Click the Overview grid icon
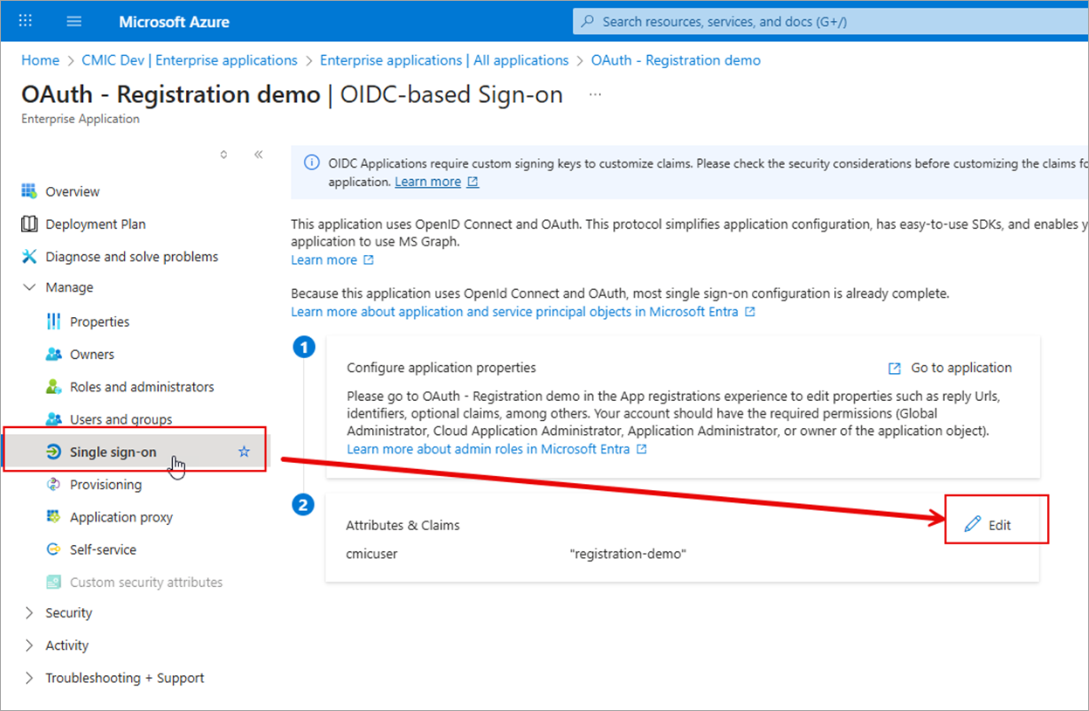 click(29, 191)
